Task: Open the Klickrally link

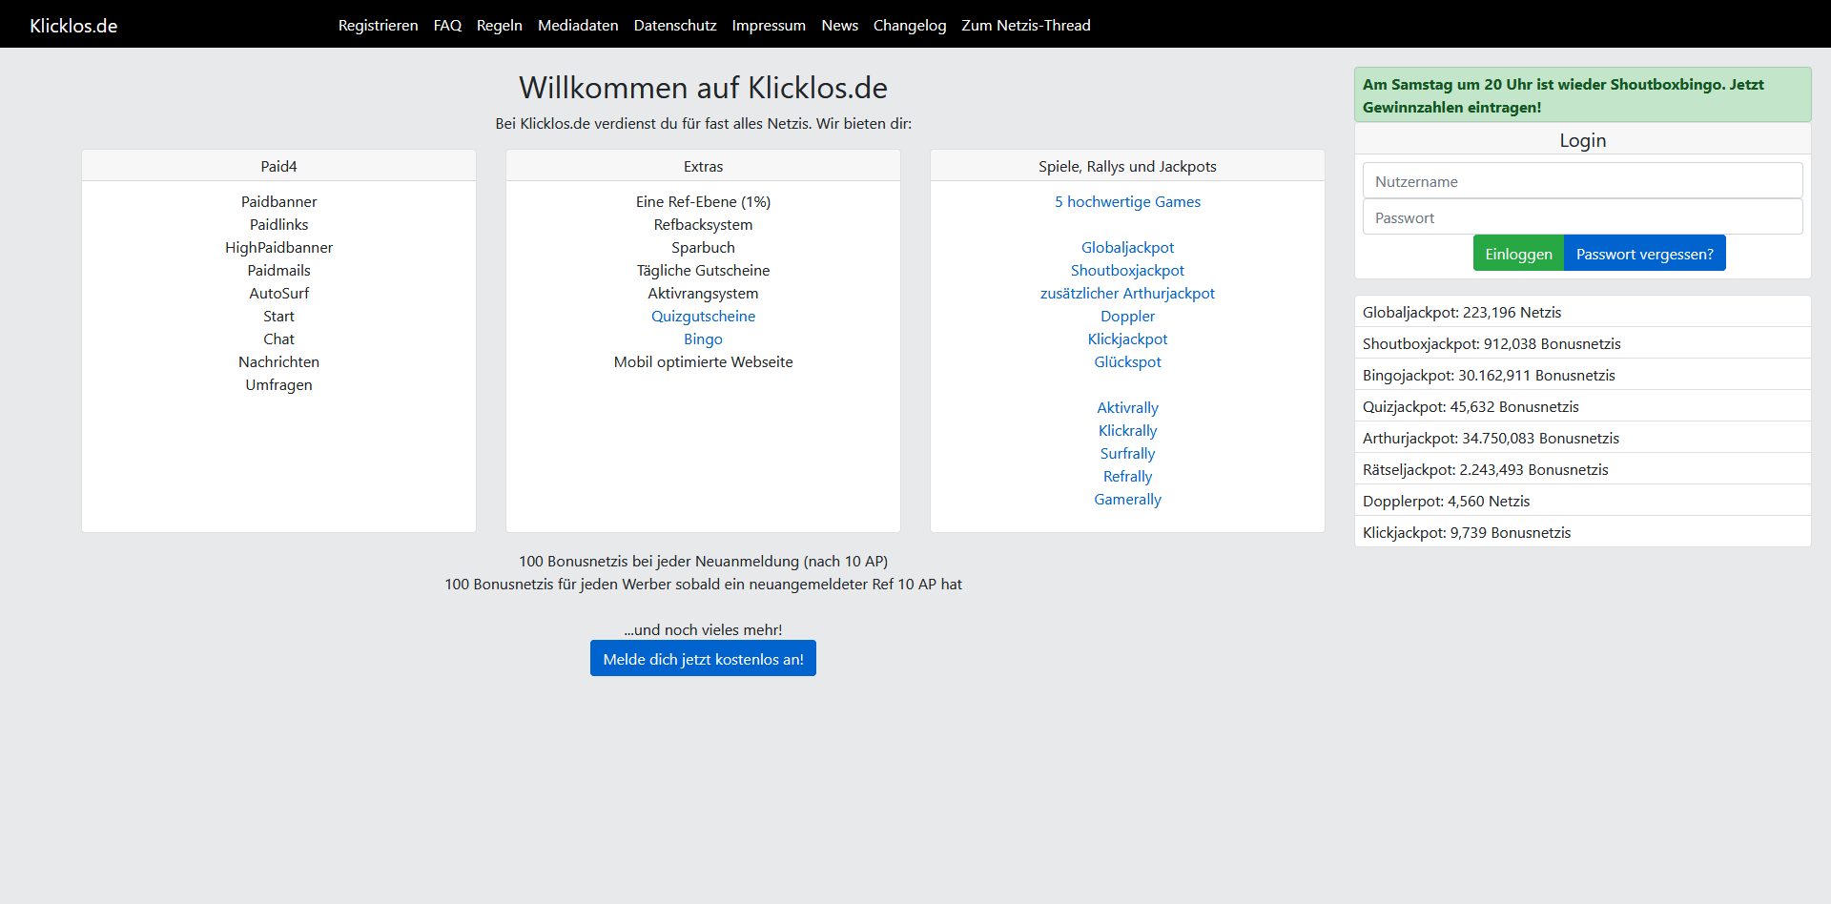Action: [1127, 430]
